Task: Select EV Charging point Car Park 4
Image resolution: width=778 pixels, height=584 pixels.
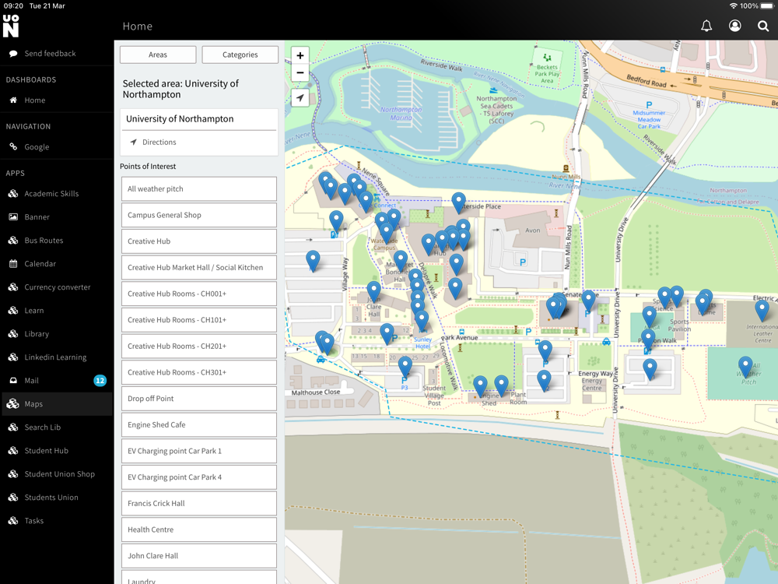Action: pyautogui.click(x=199, y=477)
